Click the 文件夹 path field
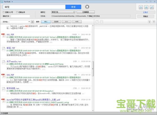157x115 pixels. (91, 16)
